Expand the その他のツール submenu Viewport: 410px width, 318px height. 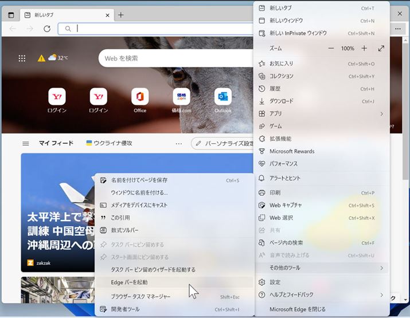pyautogui.click(x=321, y=268)
